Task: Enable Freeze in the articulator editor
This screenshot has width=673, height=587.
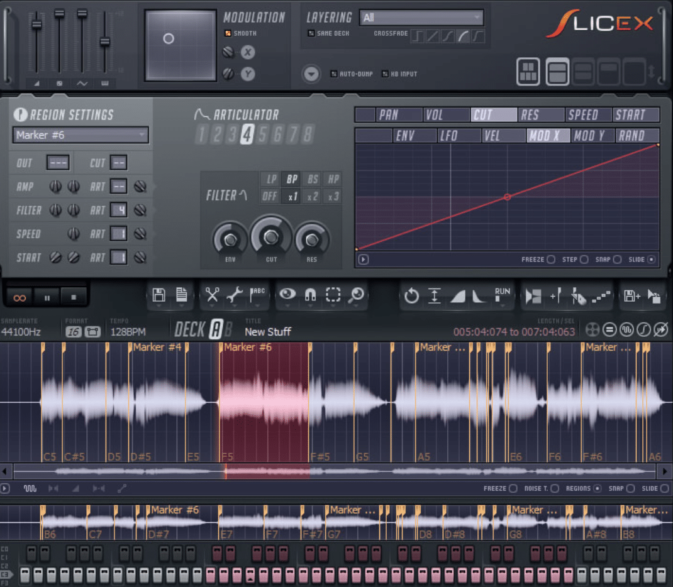Action: [551, 260]
